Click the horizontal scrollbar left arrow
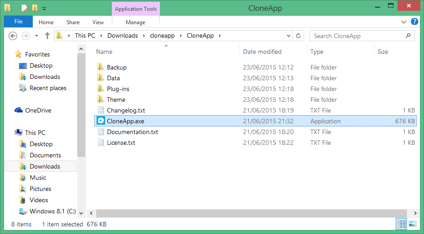This screenshot has height=234, width=424. click(91, 213)
